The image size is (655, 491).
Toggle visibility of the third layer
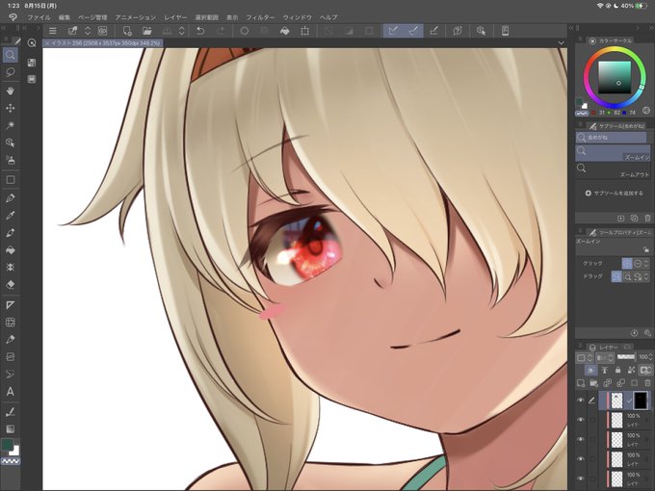581,439
